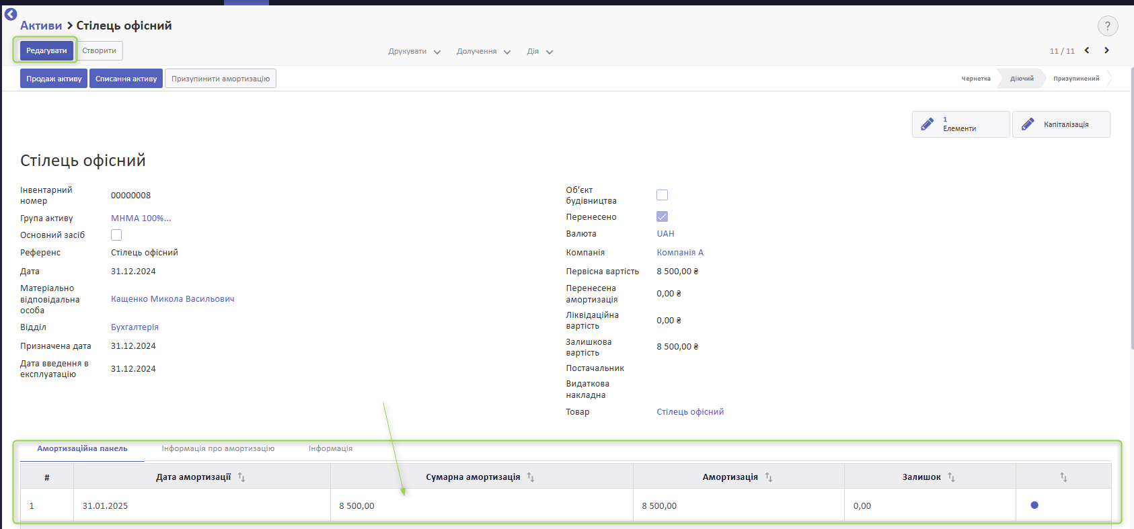Viewport: 1134px width, 529px height.
Task: Select the Чернетка status stage
Action: click(976, 79)
